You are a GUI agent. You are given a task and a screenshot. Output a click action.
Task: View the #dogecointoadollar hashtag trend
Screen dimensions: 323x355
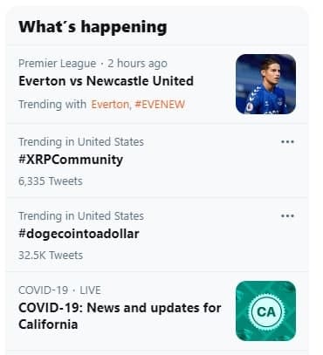click(79, 234)
